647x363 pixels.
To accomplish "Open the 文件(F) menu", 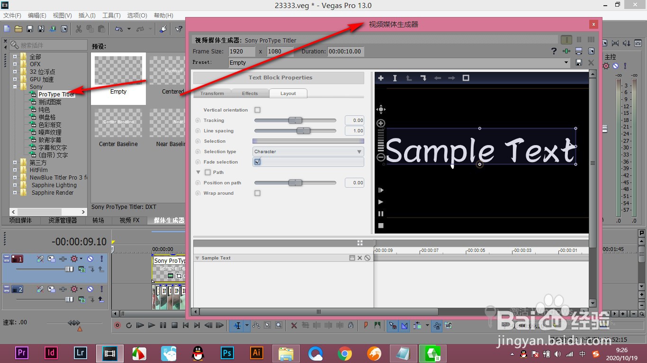I will [12, 16].
